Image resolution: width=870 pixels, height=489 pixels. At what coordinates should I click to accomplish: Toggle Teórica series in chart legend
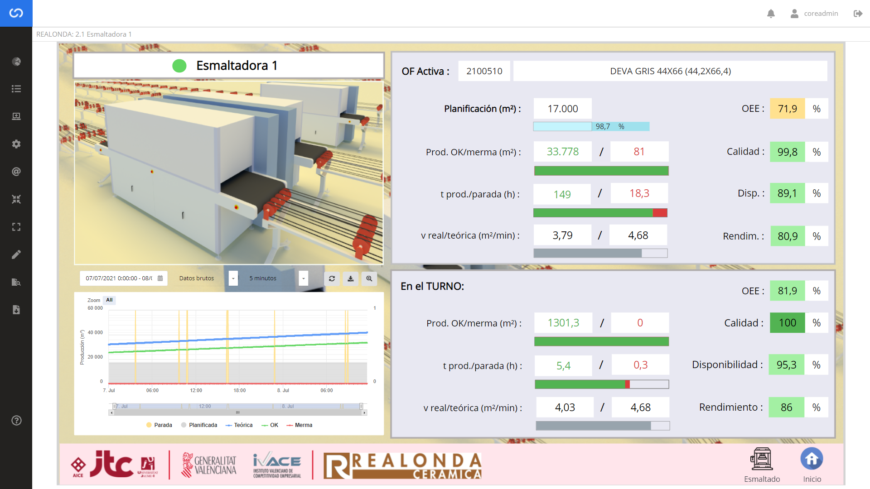click(x=239, y=425)
